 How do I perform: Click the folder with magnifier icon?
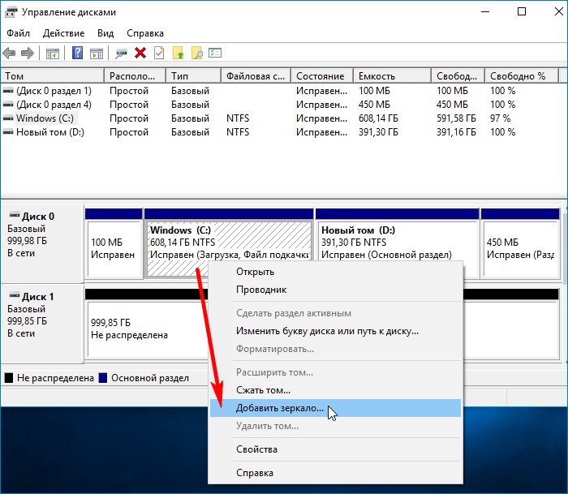[x=196, y=53]
